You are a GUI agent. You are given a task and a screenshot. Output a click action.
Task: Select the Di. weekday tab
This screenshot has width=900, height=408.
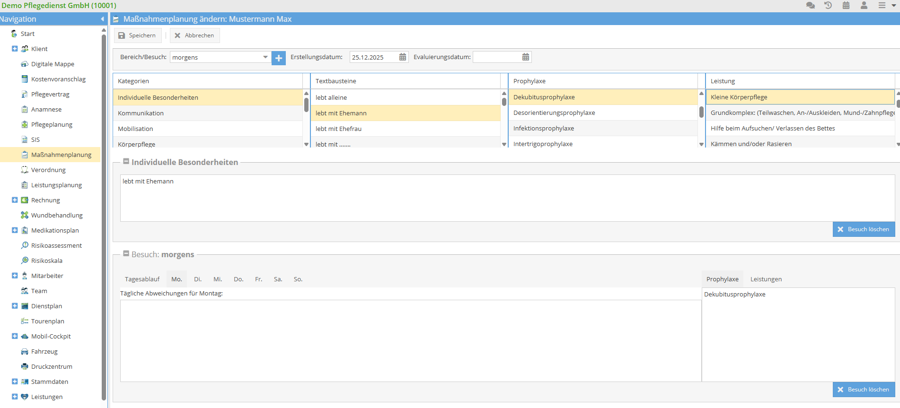coord(198,279)
